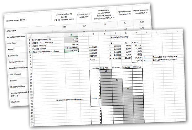Click cell with value '1,161021'
Screen dimensions: 192x130
coord(116,58)
